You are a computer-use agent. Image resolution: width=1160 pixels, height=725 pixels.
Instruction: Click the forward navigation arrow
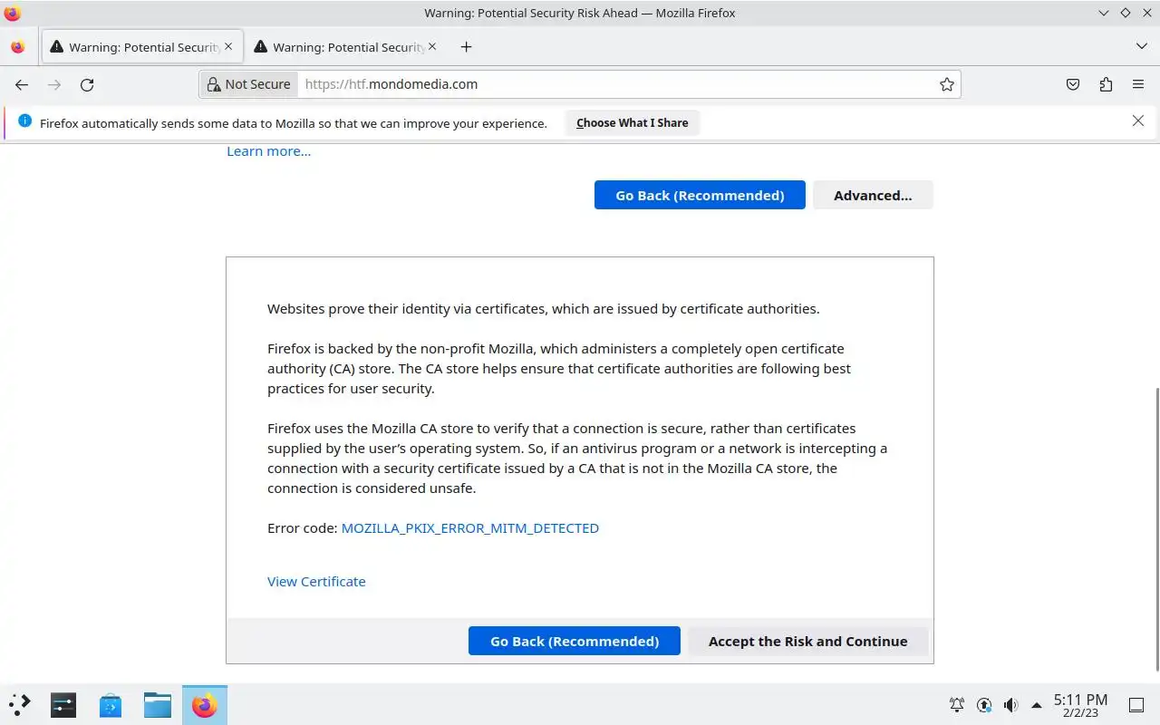(54, 84)
